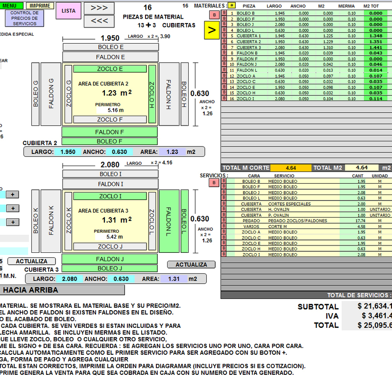Click the yellow > arrow button
Viewport: 392px width, 392px height.
click(212, 30)
